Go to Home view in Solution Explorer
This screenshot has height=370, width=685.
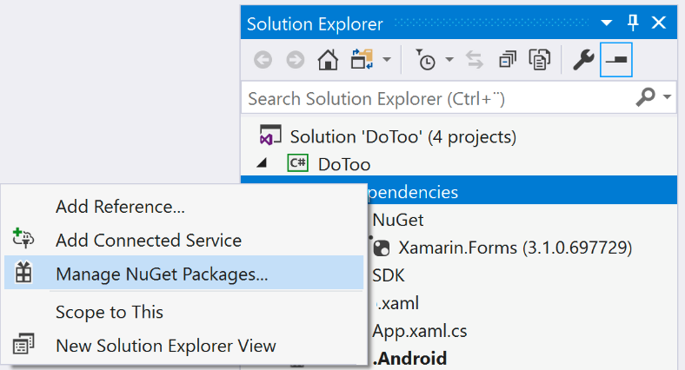(x=328, y=60)
